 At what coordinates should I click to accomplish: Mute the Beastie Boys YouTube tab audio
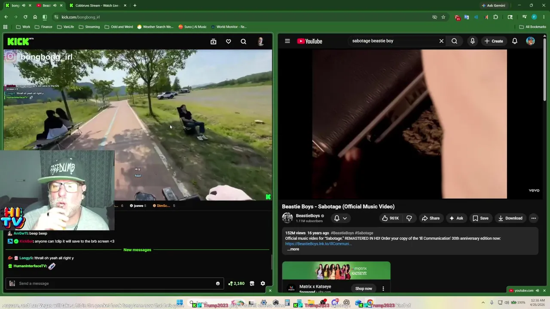click(x=55, y=6)
